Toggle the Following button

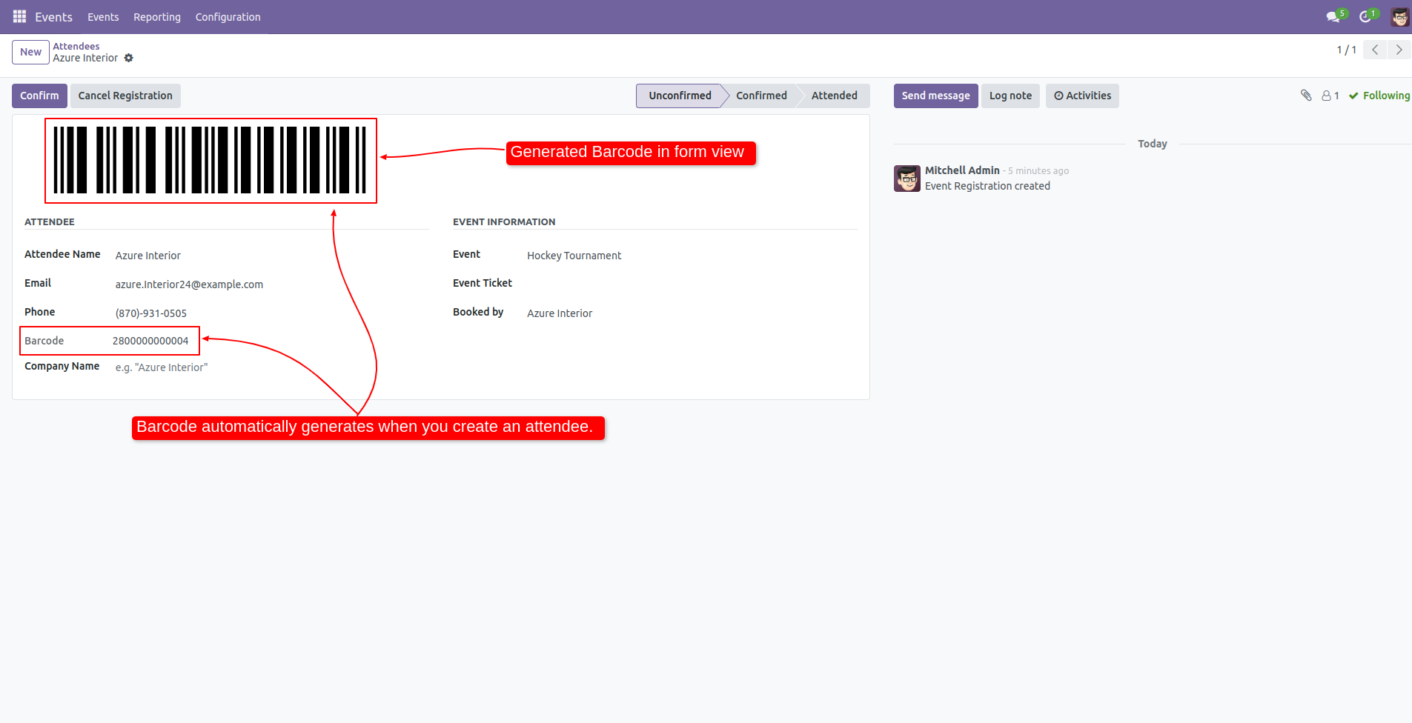pos(1379,96)
